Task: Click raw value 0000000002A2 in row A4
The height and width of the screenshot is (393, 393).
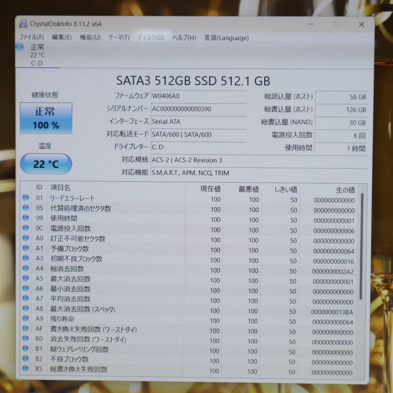Action: (x=333, y=271)
